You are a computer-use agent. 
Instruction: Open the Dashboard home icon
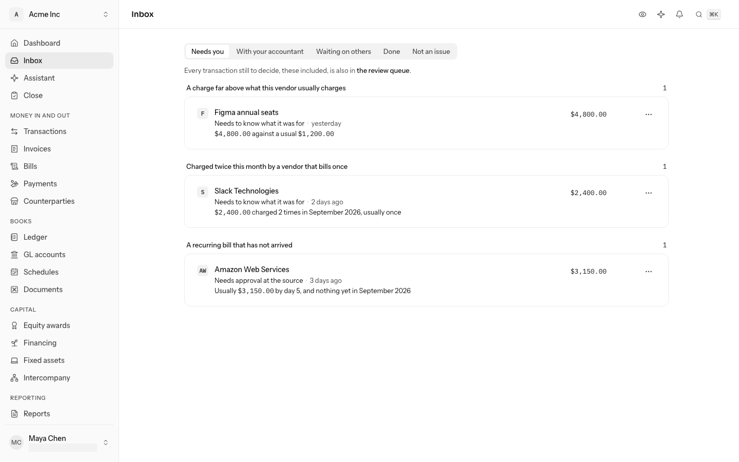(x=14, y=43)
